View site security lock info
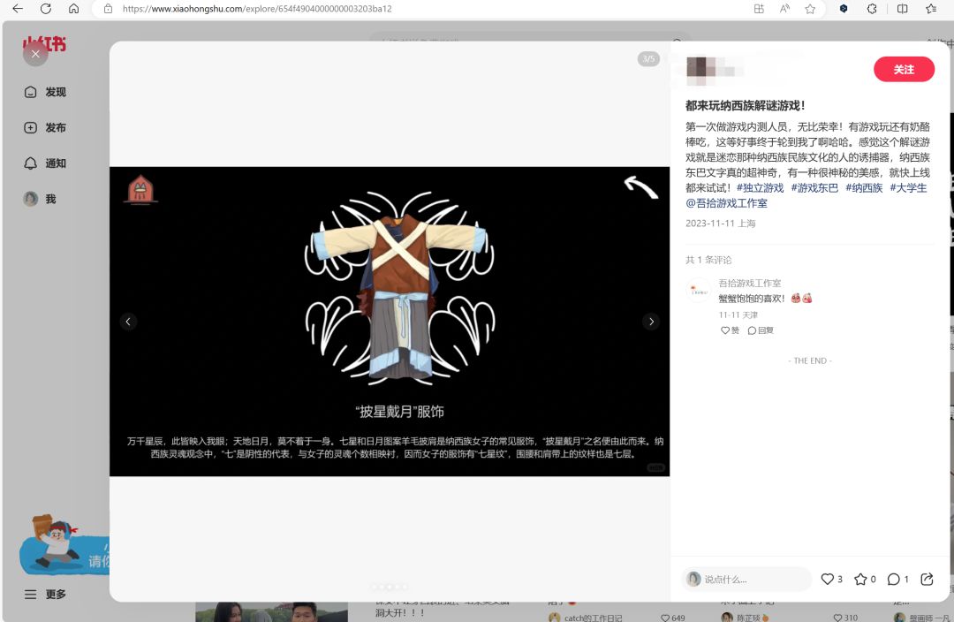This screenshot has height=622, width=954. click(108, 9)
